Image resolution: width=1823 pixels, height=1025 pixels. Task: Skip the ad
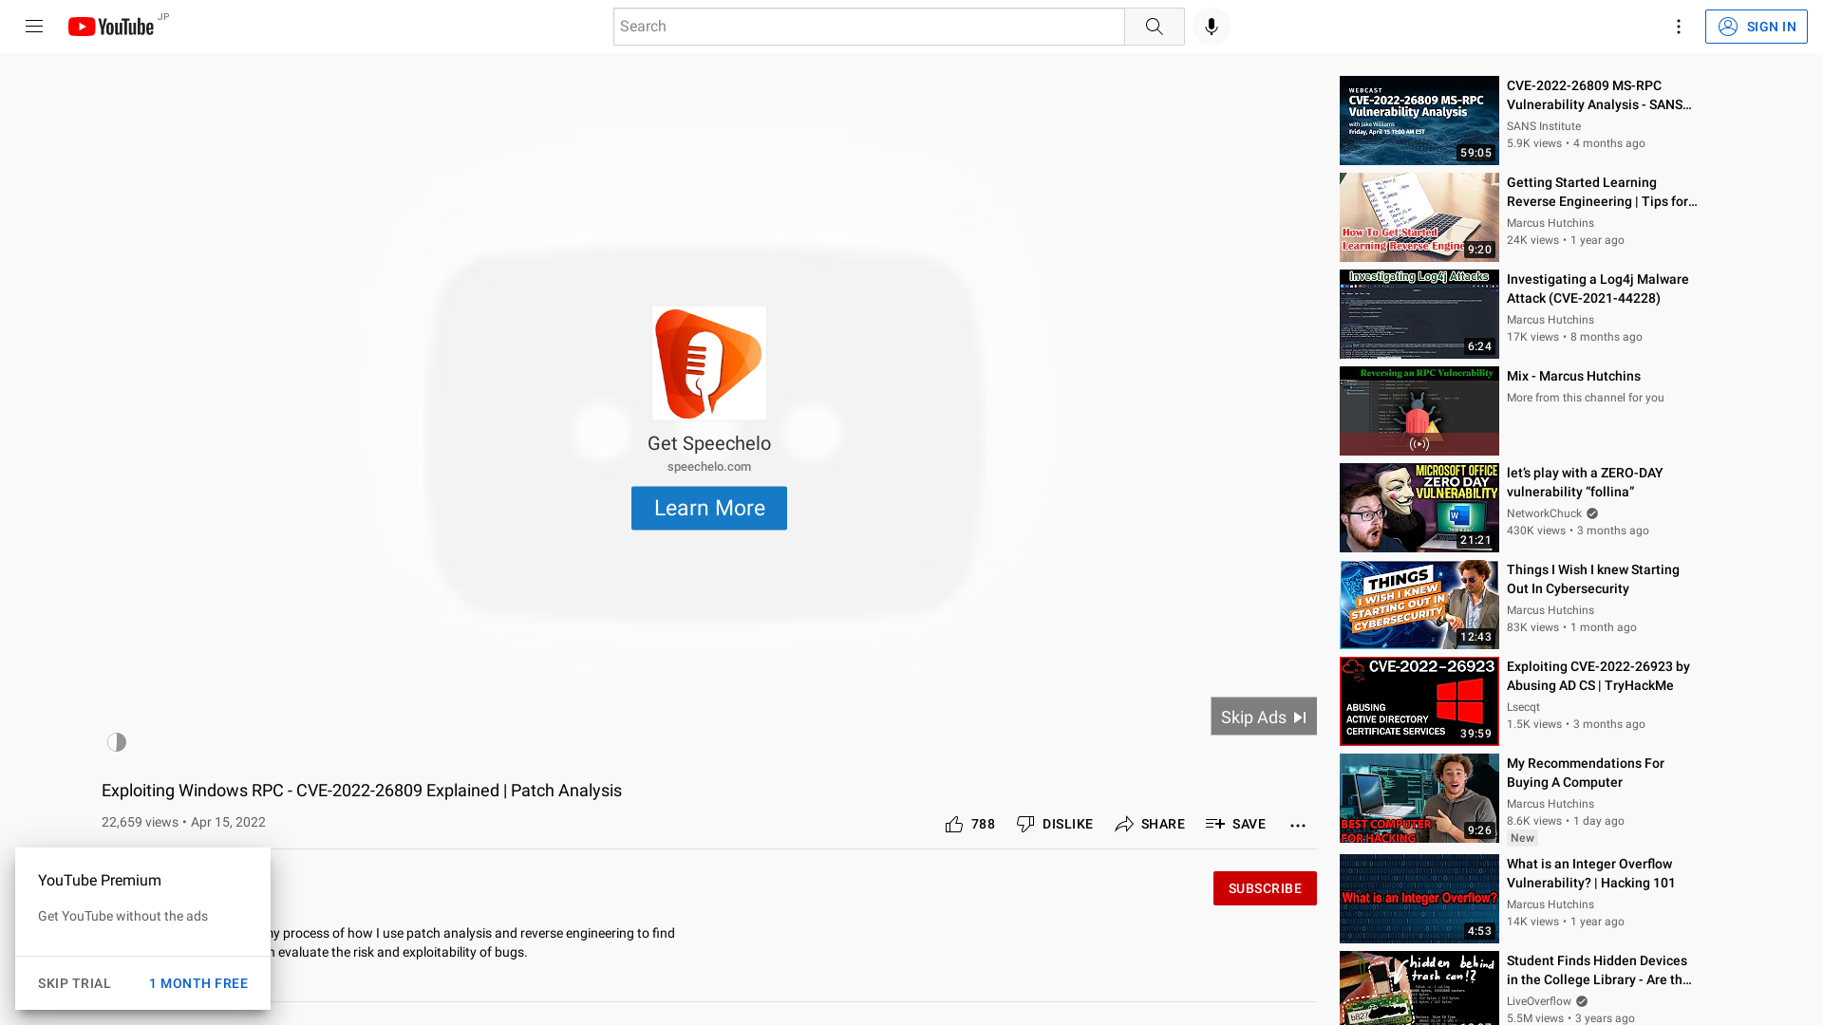coord(1264,717)
